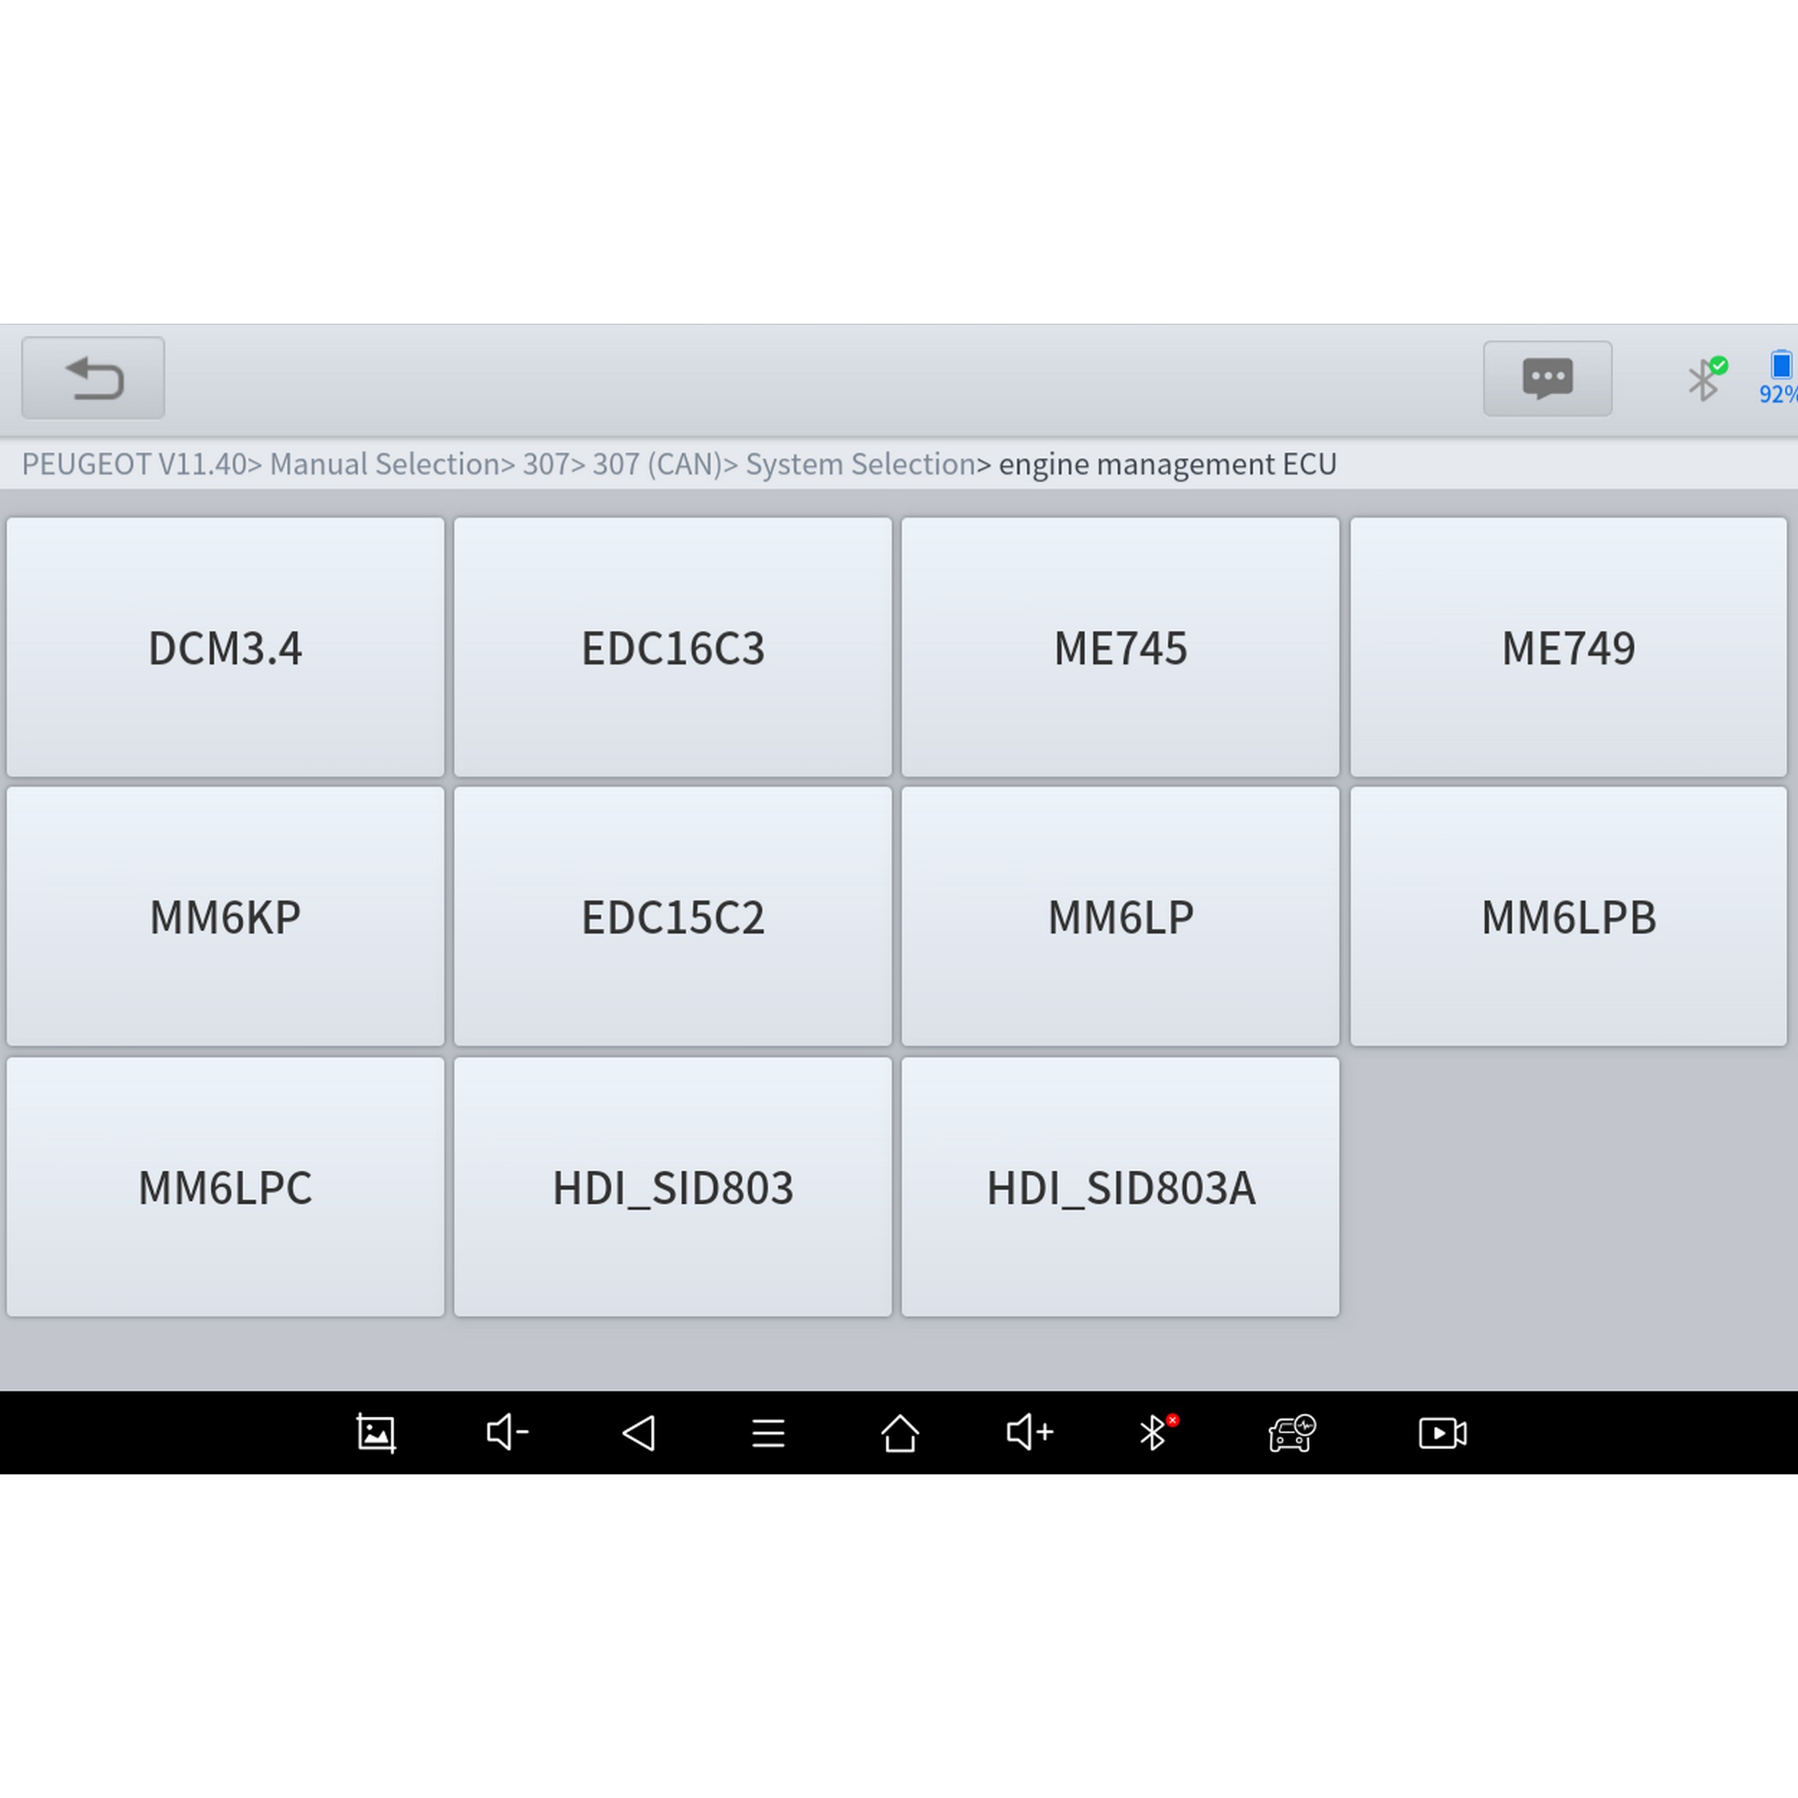
Task: Choose HDI_SID803A ECU tile
Action: pos(1120,1187)
